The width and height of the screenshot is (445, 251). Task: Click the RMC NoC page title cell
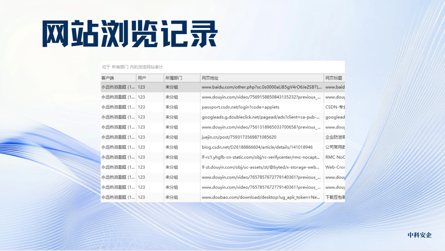[334, 157]
